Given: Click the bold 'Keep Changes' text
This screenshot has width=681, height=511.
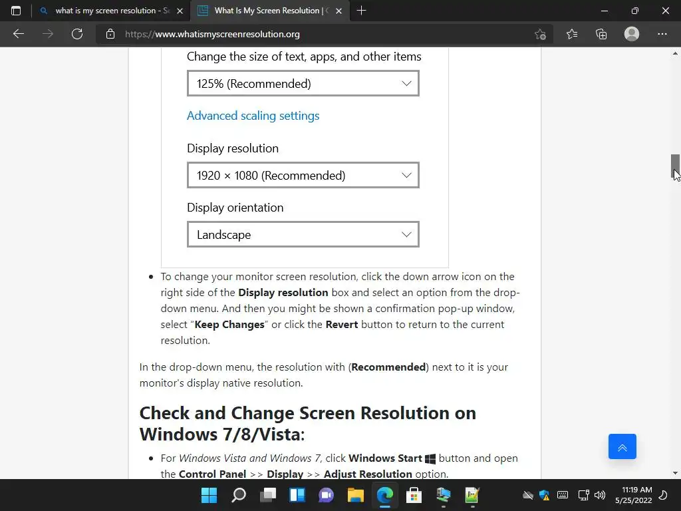Looking at the screenshot, I should pos(229,325).
